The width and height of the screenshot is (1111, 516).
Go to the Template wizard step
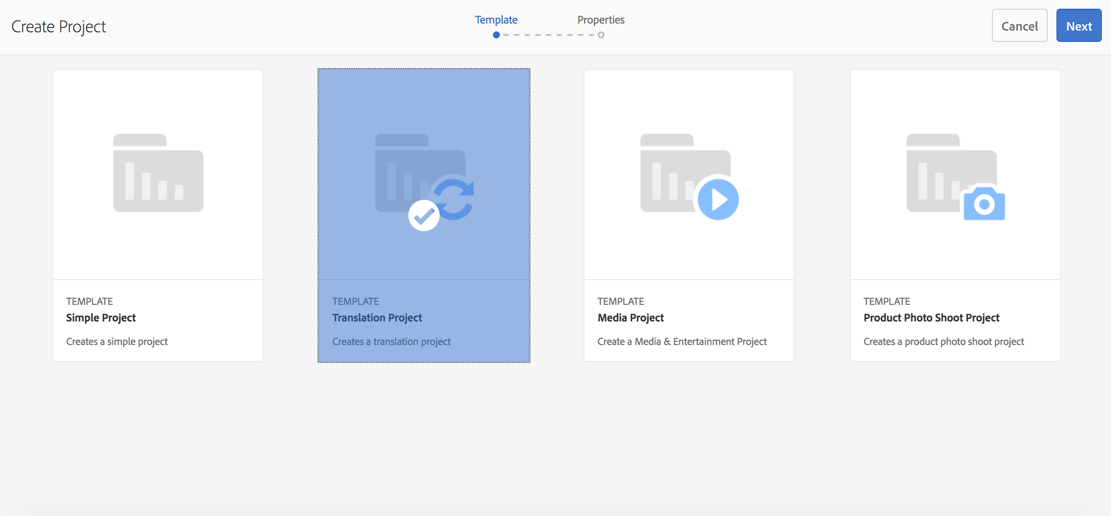click(496, 20)
